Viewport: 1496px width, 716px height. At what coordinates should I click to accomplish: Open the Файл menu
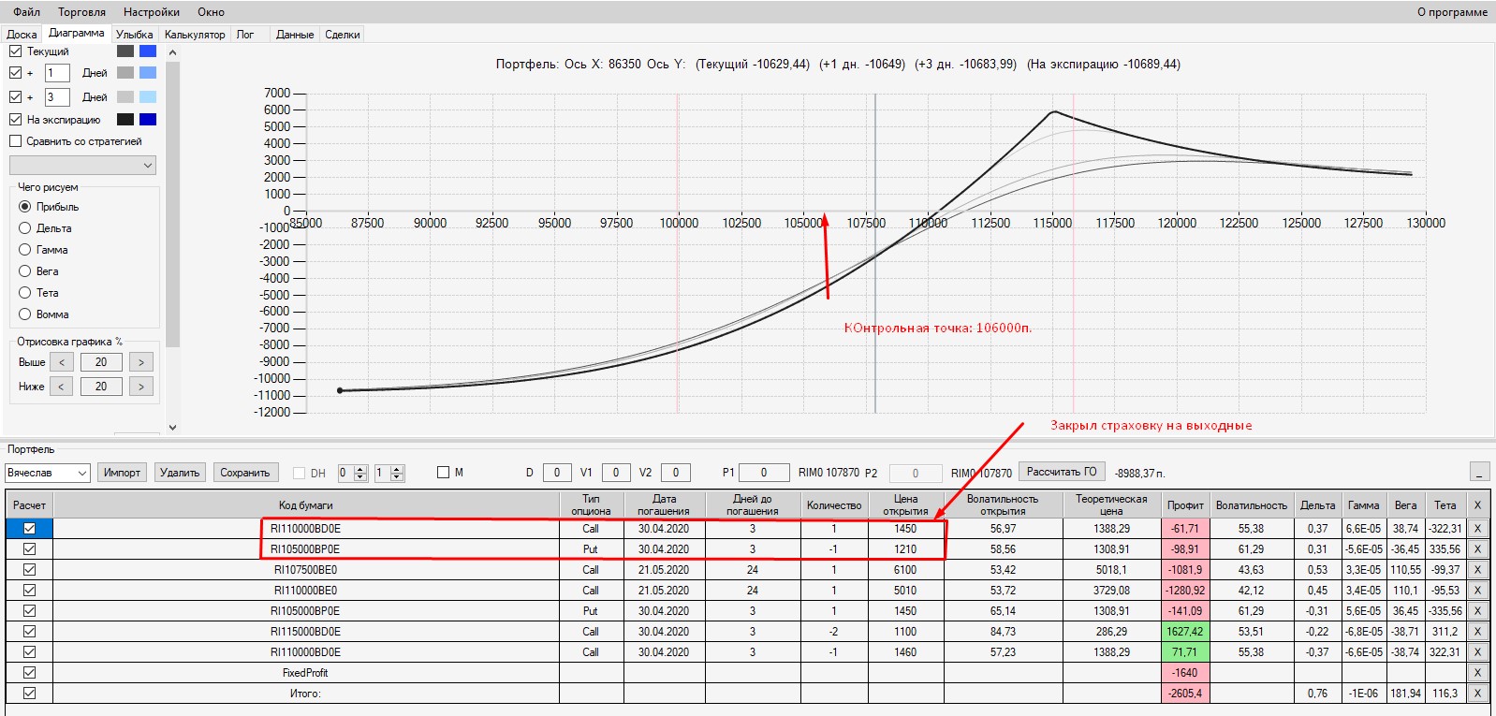point(26,12)
